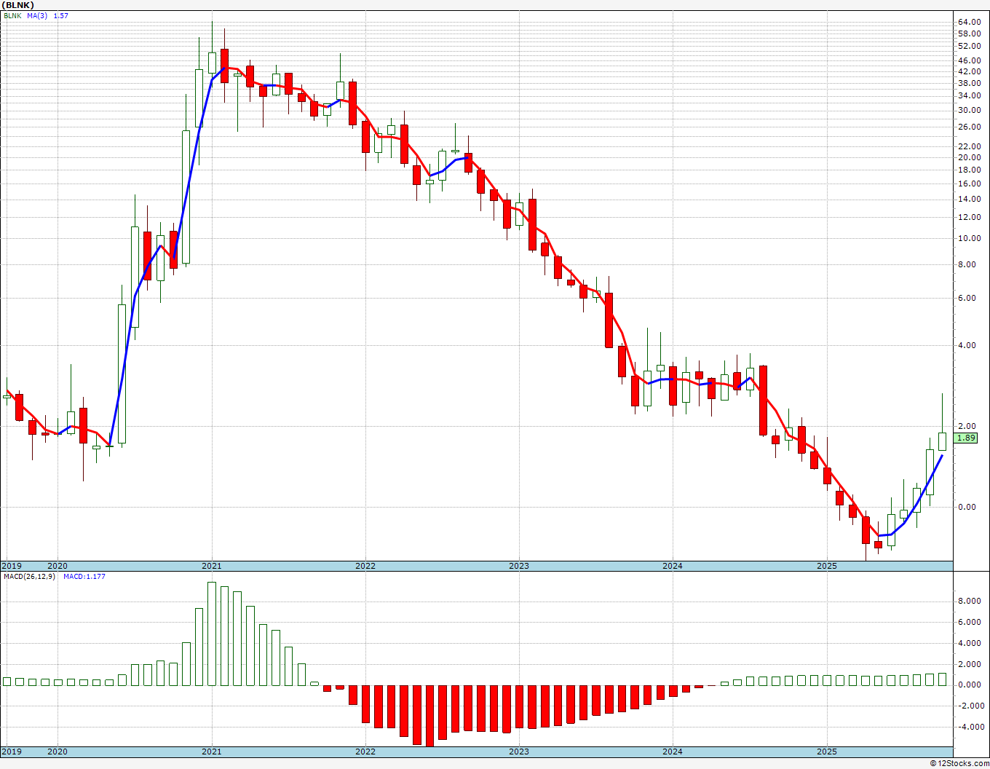Choose the 34.00 price axis label

point(970,95)
